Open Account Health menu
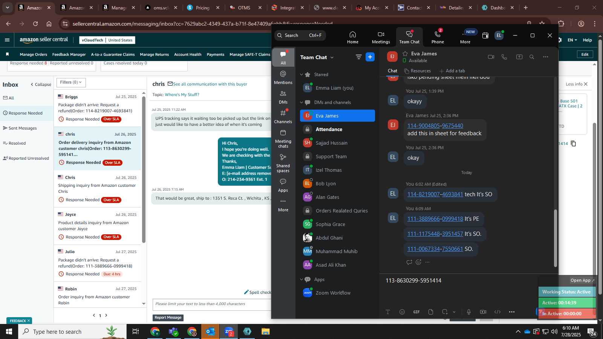The image size is (603, 339). pyautogui.click(x=188, y=55)
